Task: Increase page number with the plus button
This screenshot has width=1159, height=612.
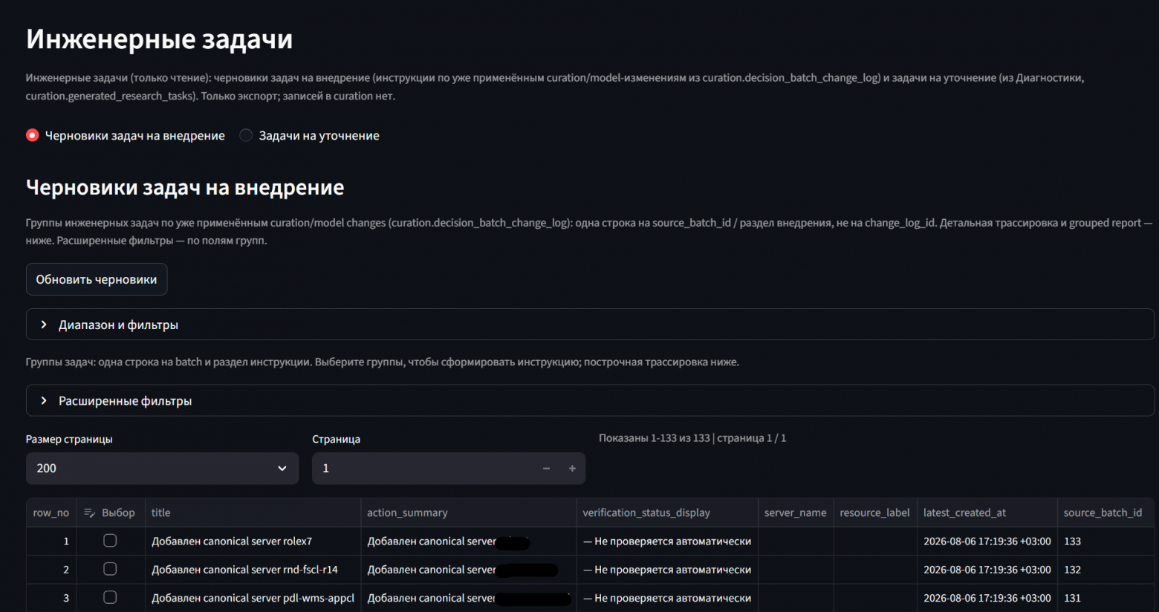Action: (572, 468)
